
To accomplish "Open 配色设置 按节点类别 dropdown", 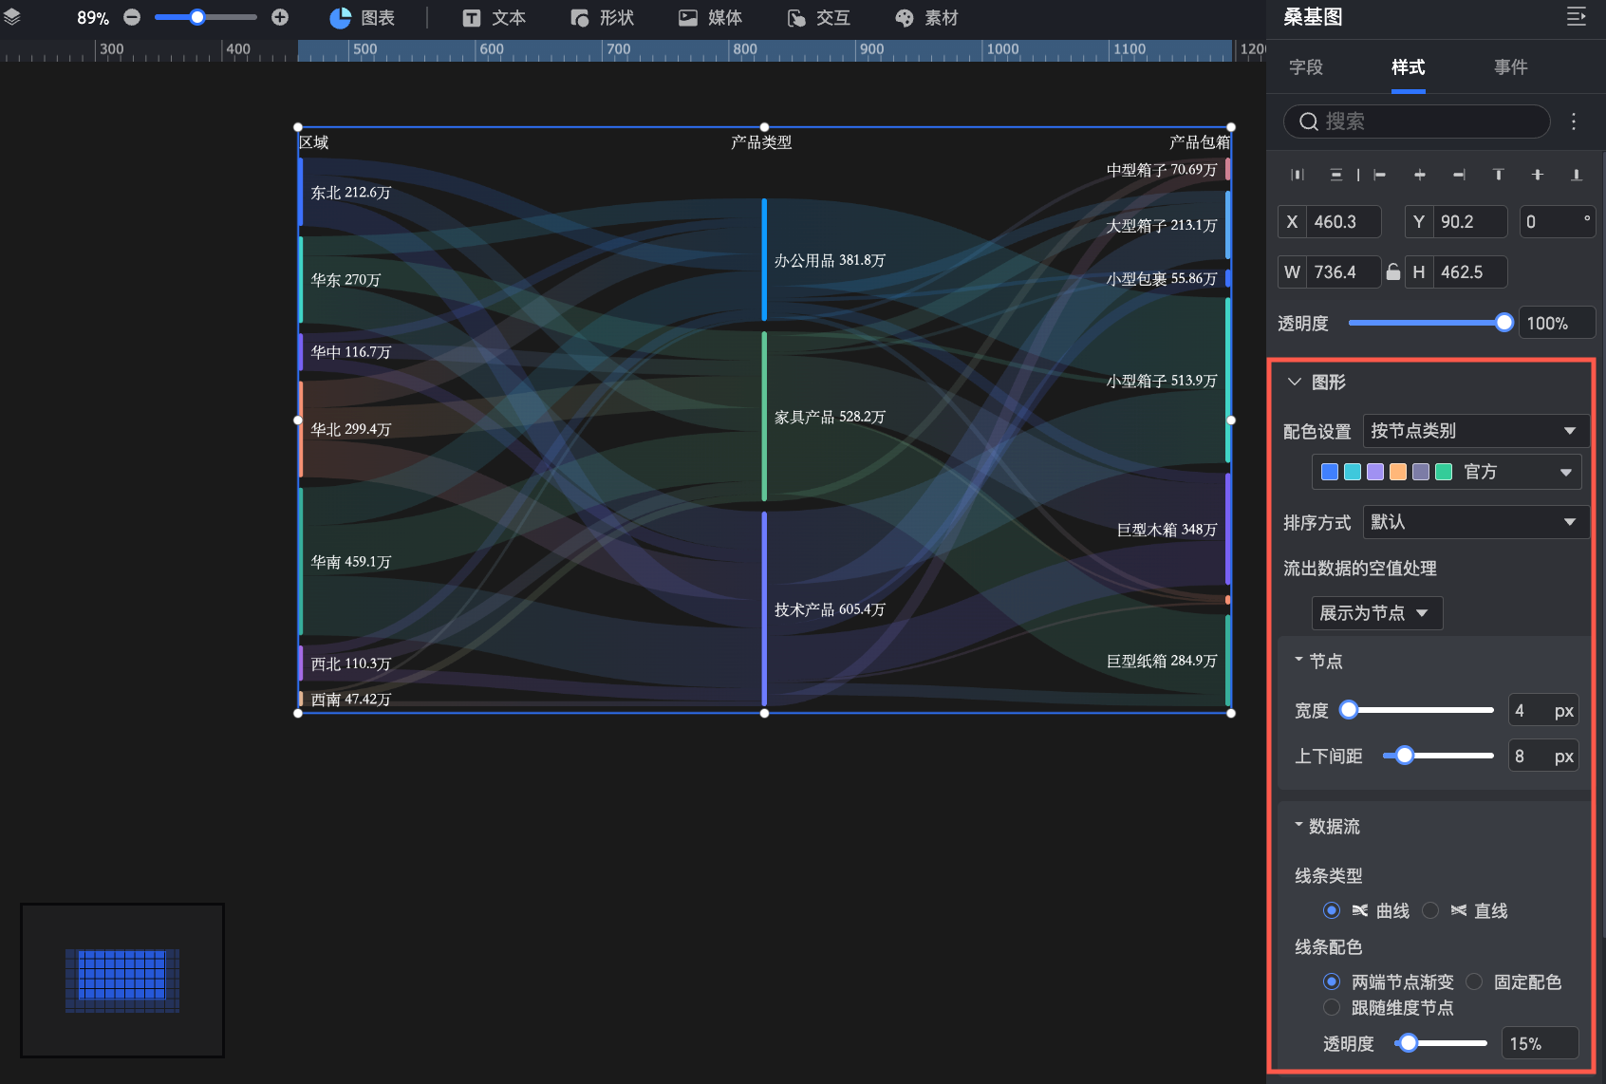I will pos(1476,431).
